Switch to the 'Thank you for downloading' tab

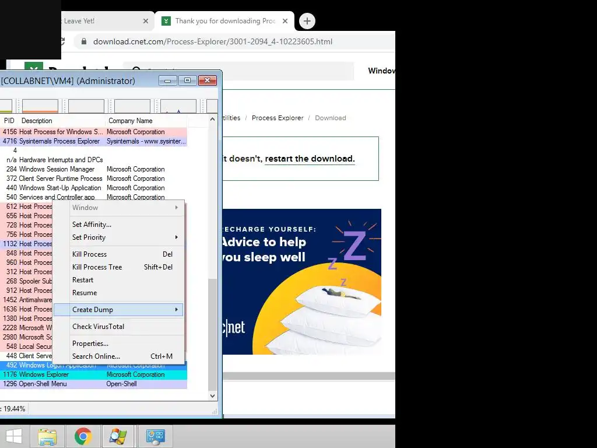[224, 21]
